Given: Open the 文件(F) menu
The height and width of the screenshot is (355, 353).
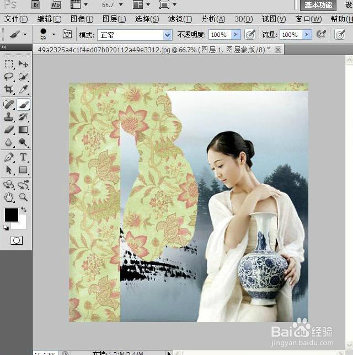Looking at the screenshot, I should click(16, 19).
